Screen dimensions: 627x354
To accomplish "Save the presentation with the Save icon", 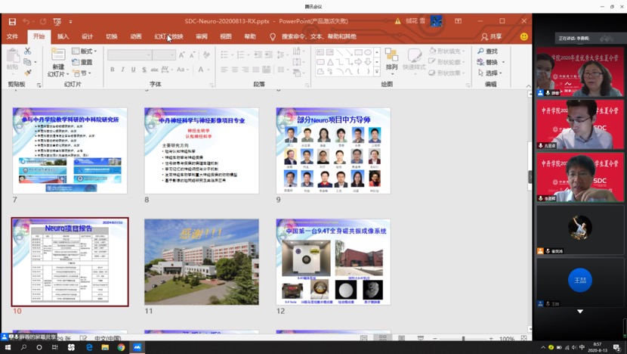I will 12,22.
